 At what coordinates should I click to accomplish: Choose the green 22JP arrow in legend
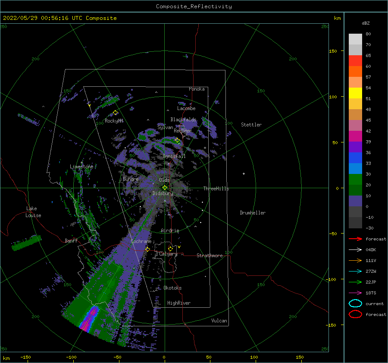[x=355, y=282]
